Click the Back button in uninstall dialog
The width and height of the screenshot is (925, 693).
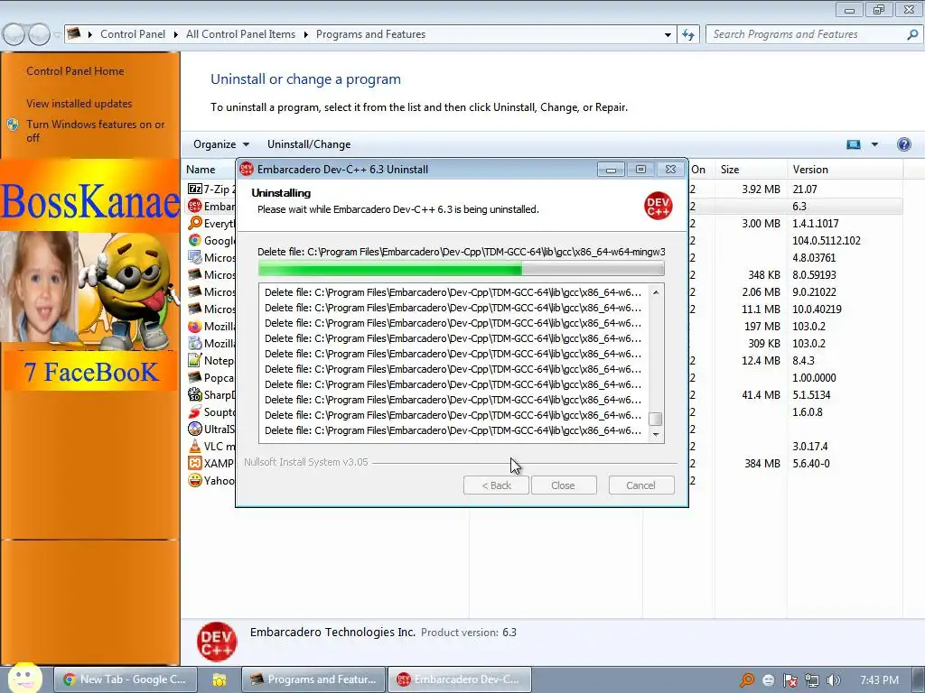point(496,485)
